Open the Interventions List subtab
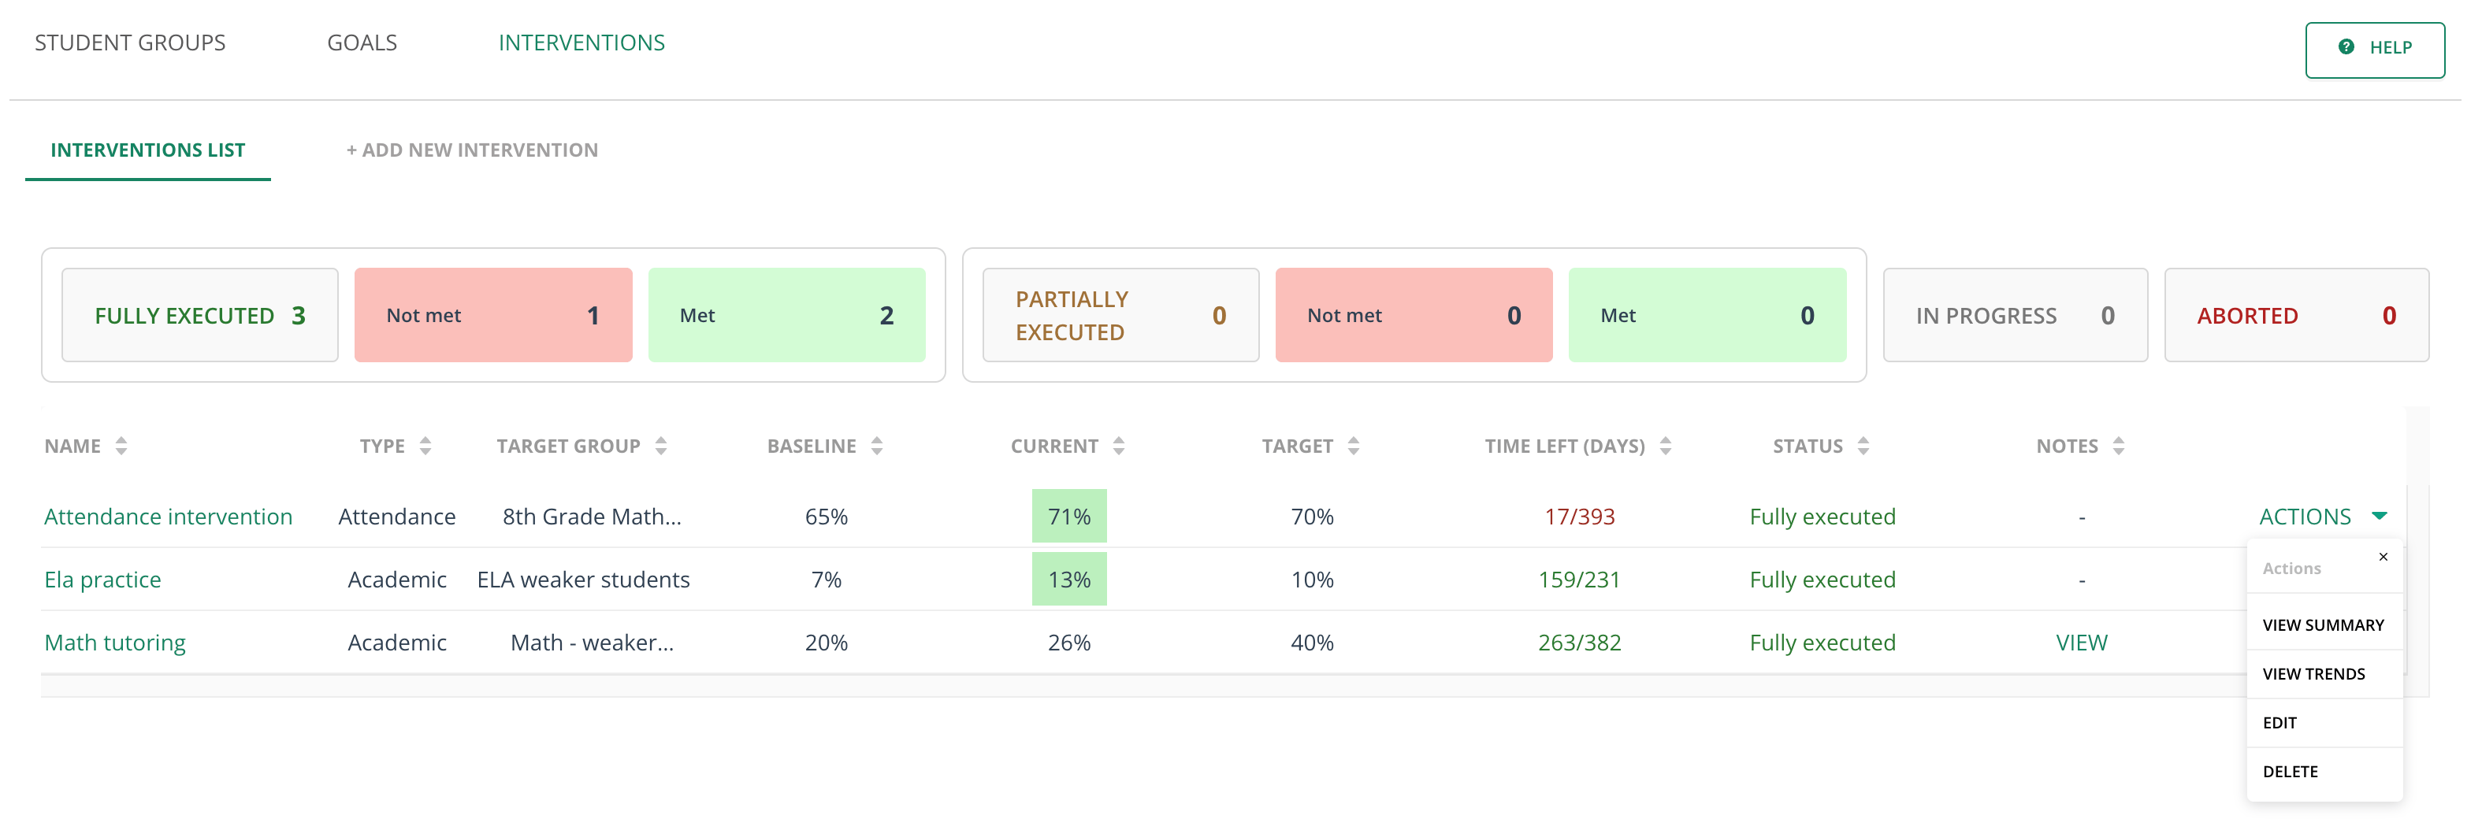The image size is (2482, 830). 148,150
